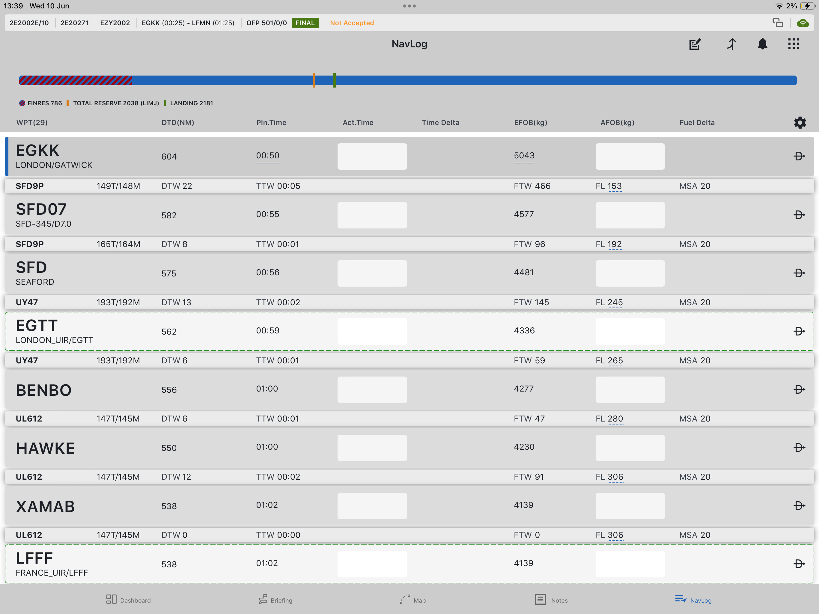819x614 pixels.
Task: Tap direct-to icon for LFFF row
Action: click(x=799, y=564)
